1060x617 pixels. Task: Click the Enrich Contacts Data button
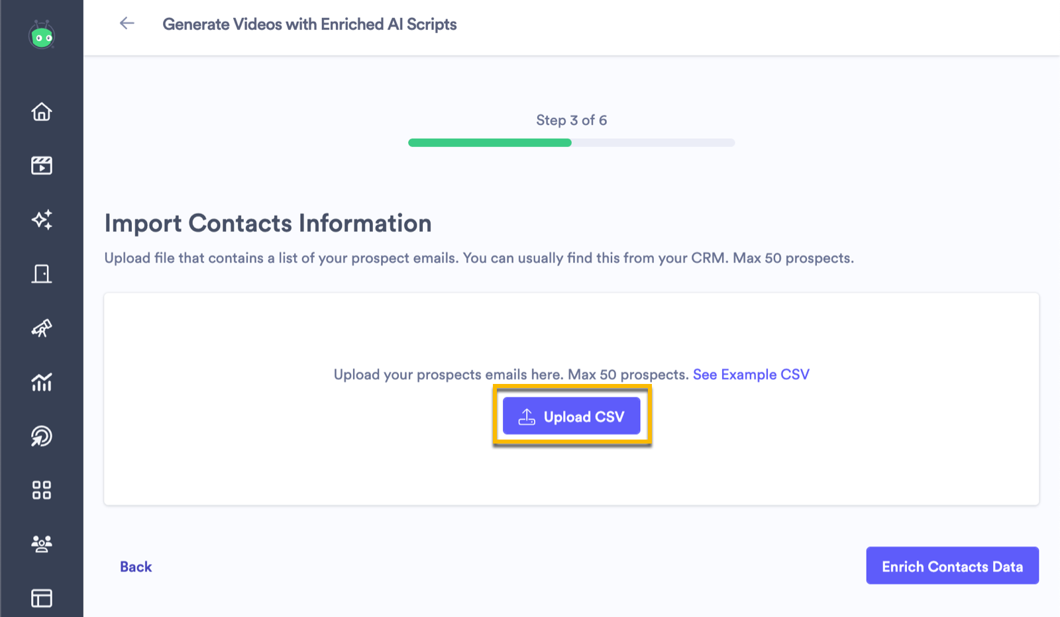pos(952,566)
